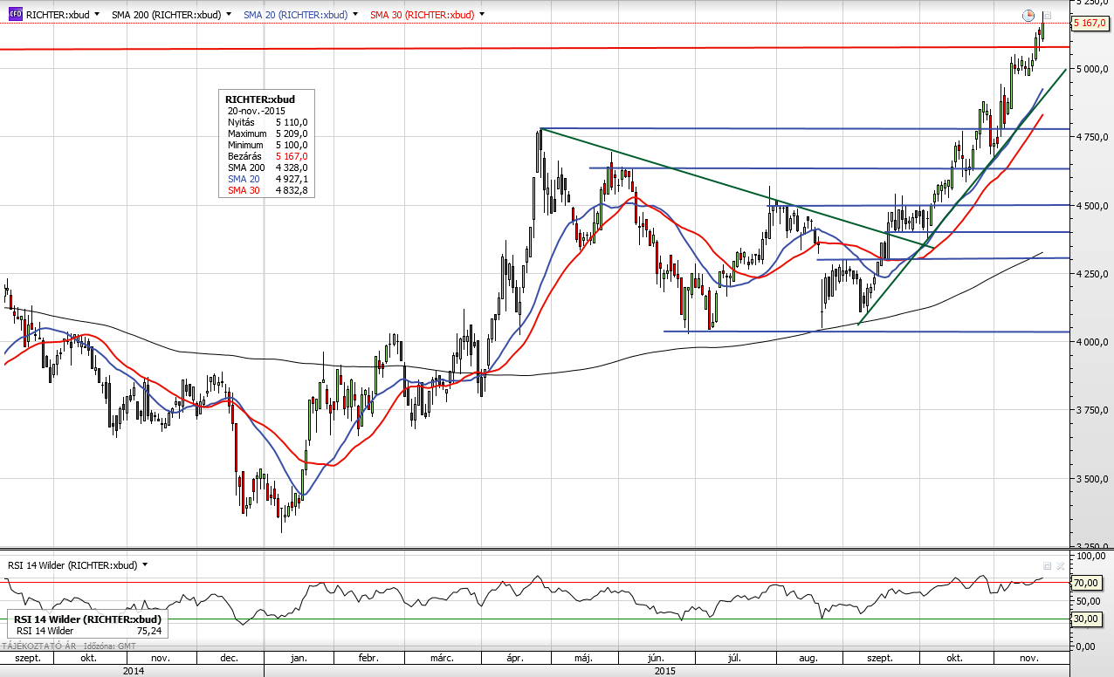
Task: Expand the RSI 14 Wilder indicator dropdown
Action: pyautogui.click(x=145, y=564)
